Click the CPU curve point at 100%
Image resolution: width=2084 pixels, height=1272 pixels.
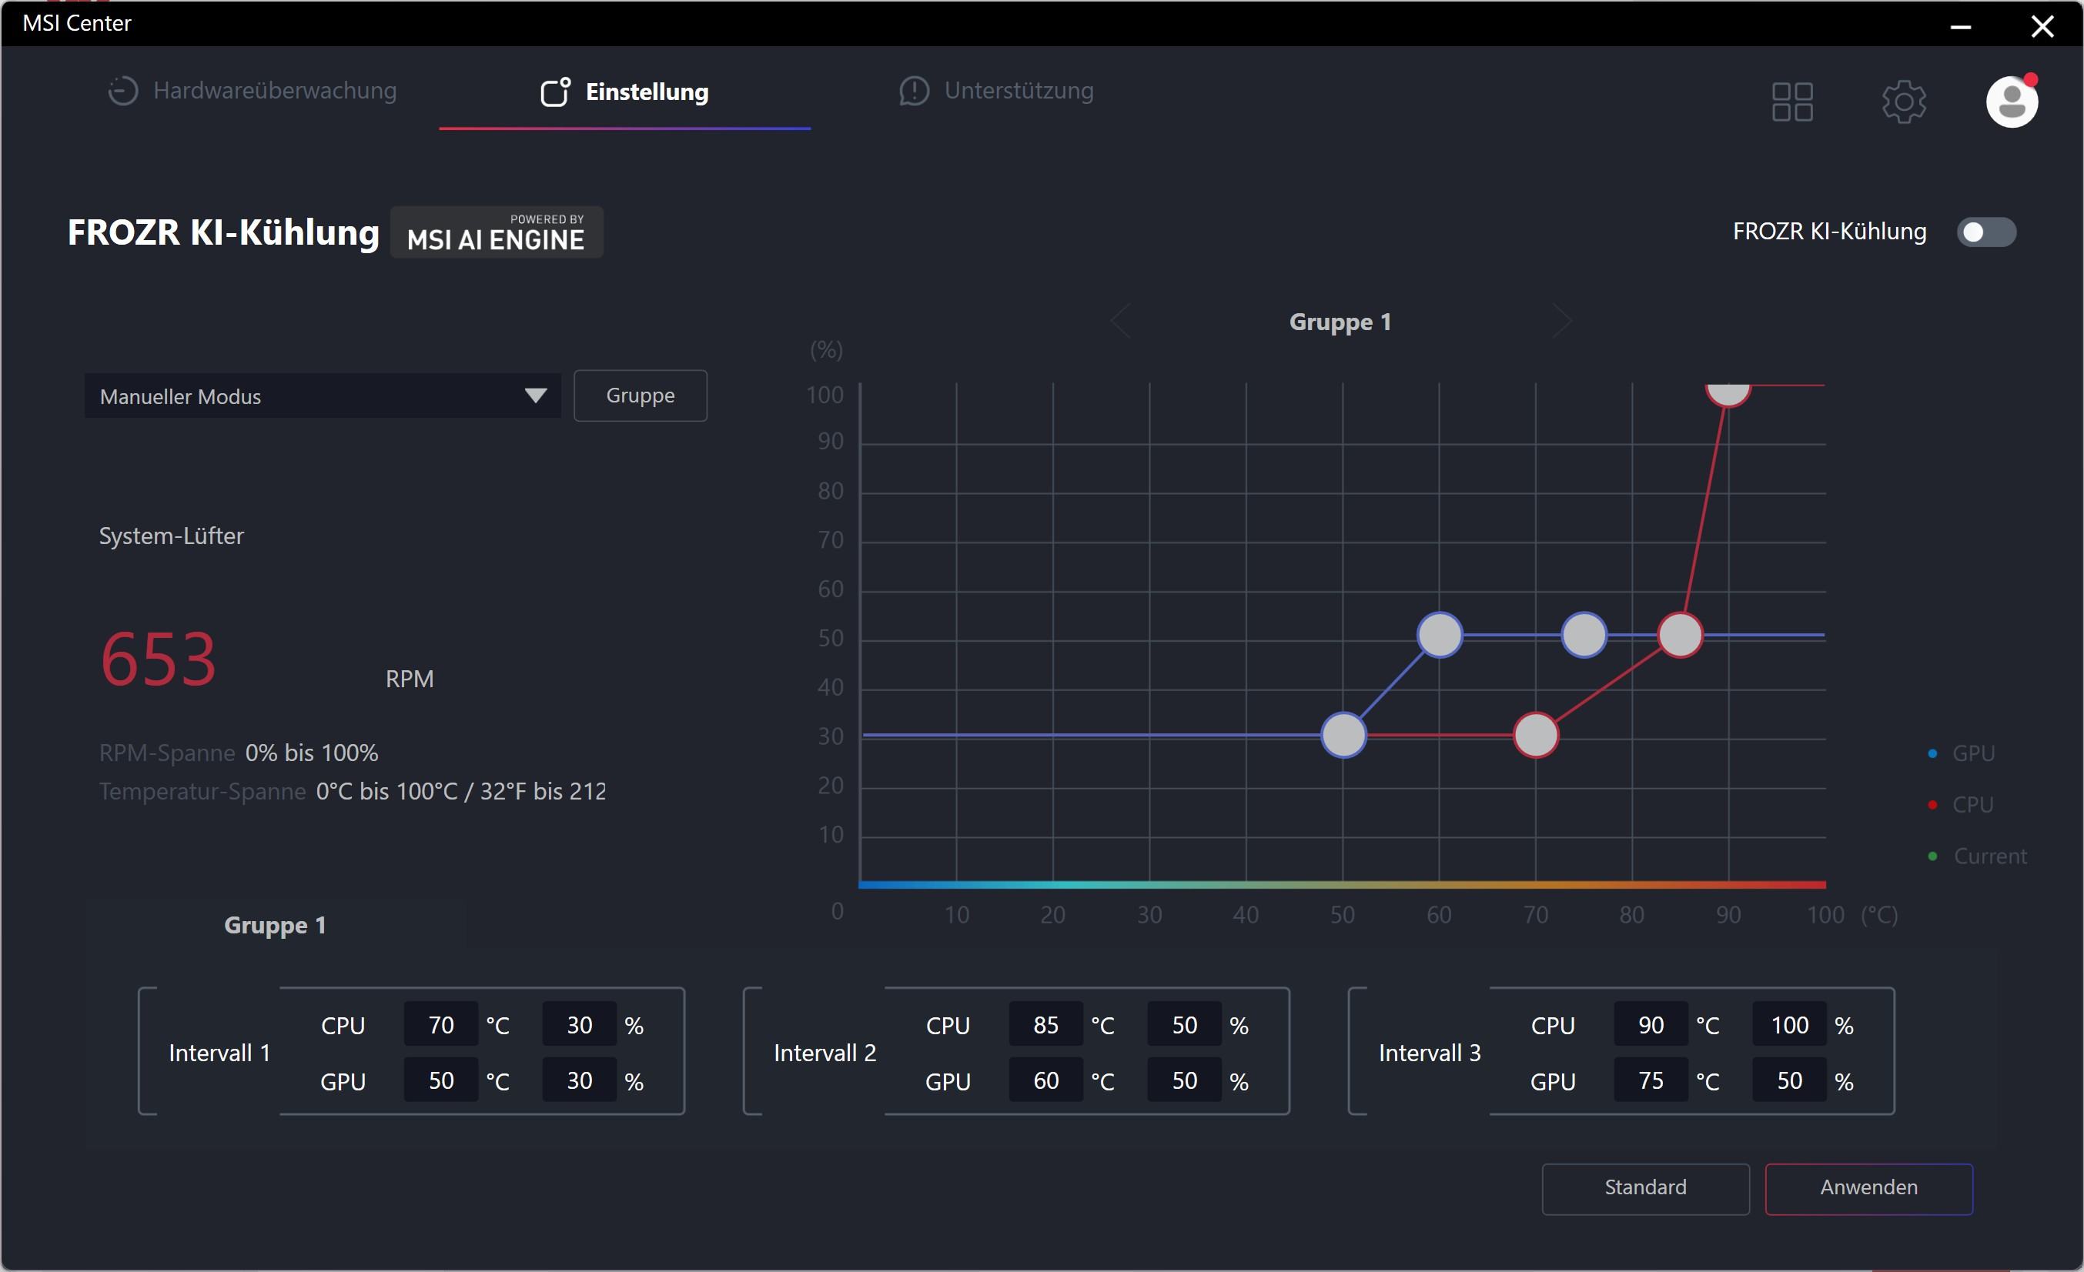tap(1727, 392)
